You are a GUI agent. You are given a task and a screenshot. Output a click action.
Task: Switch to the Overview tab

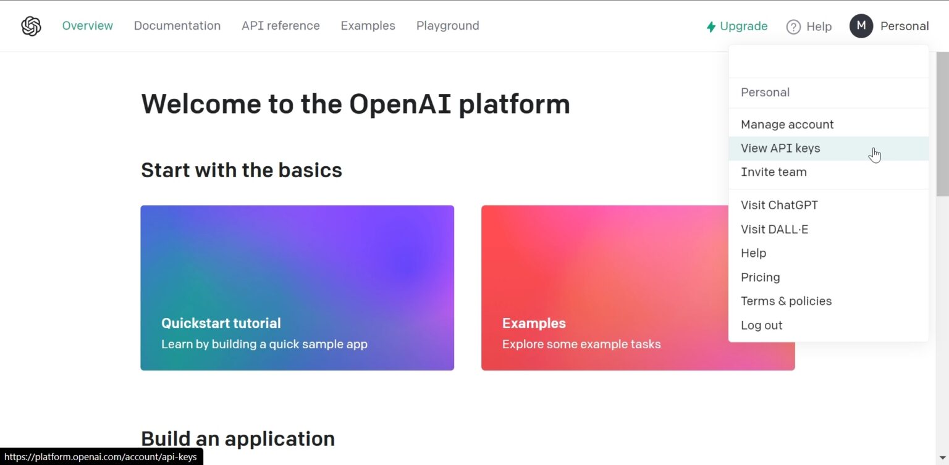[87, 26]
